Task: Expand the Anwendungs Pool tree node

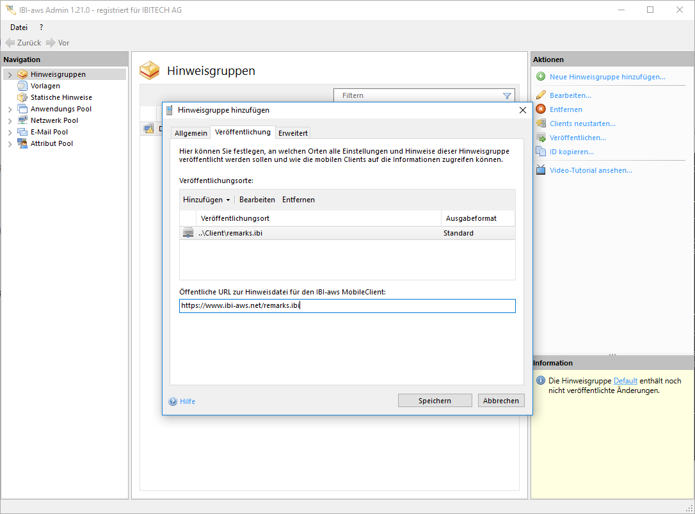Action: (10, 109)
